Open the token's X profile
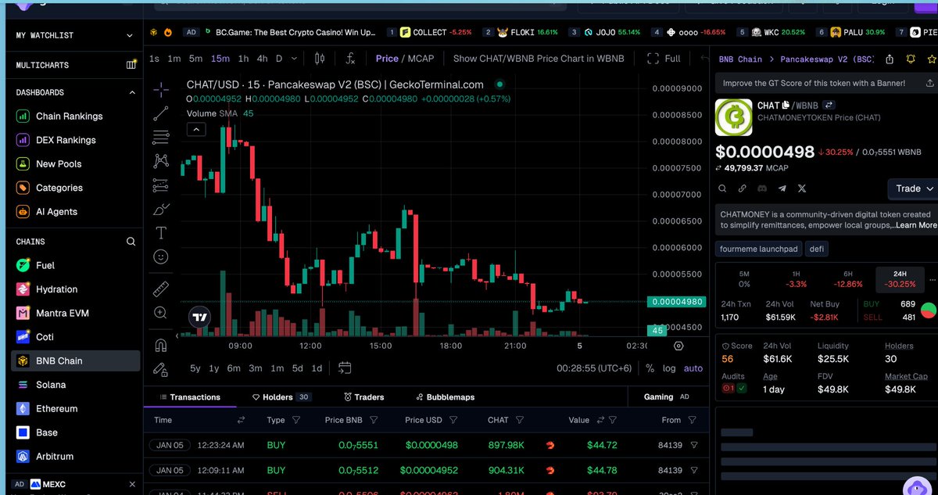938x495 pixels. [801, 188]
